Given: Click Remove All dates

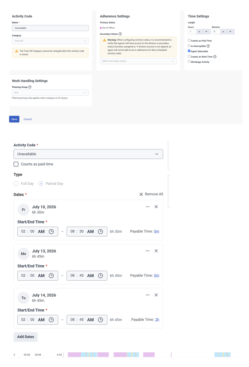Looking at the screenshot, I should [151, 194].
